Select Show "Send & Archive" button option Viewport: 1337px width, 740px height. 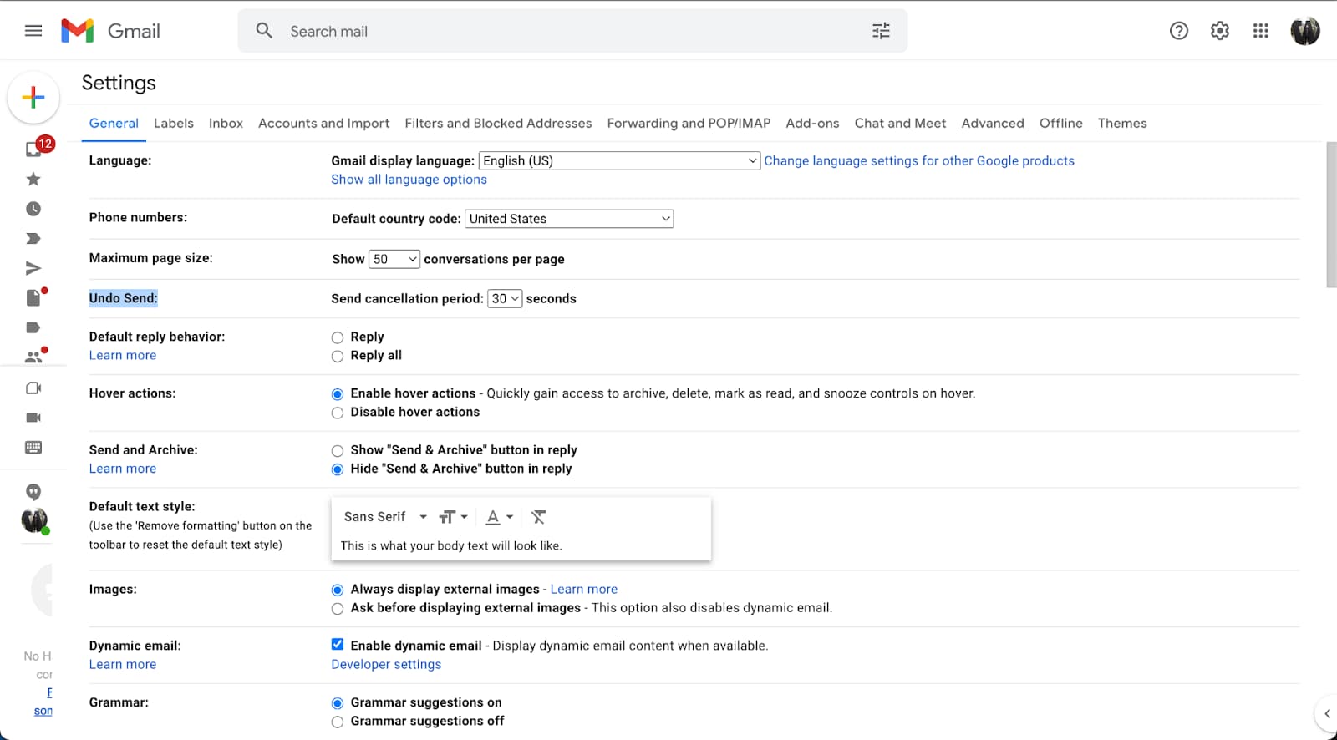(x=338, y=451)
